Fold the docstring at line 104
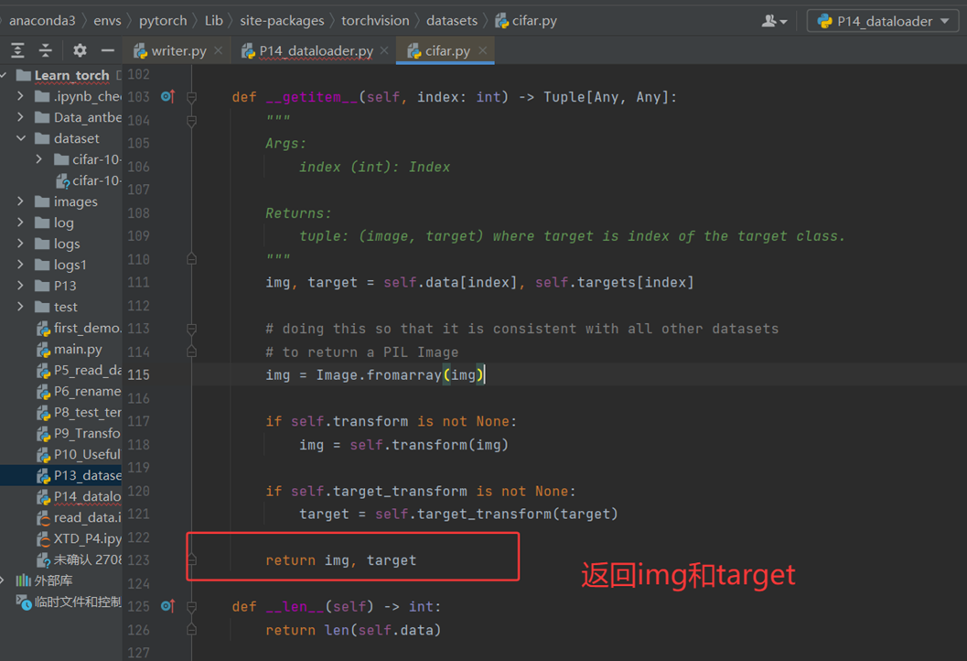 point(192,120)
